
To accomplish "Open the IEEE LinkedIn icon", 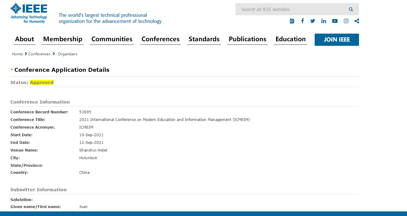I will [x=324, y=21].
